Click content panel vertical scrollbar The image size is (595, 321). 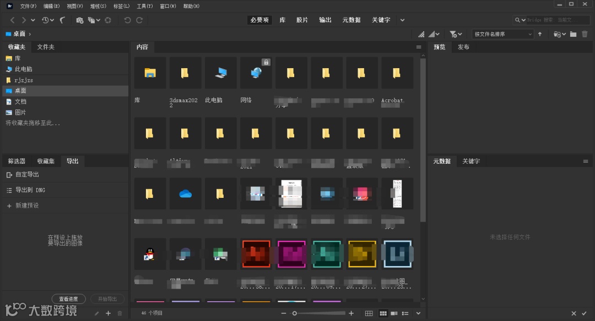tap(423, 140)
